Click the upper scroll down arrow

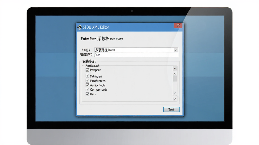click(x=175, y=93)
